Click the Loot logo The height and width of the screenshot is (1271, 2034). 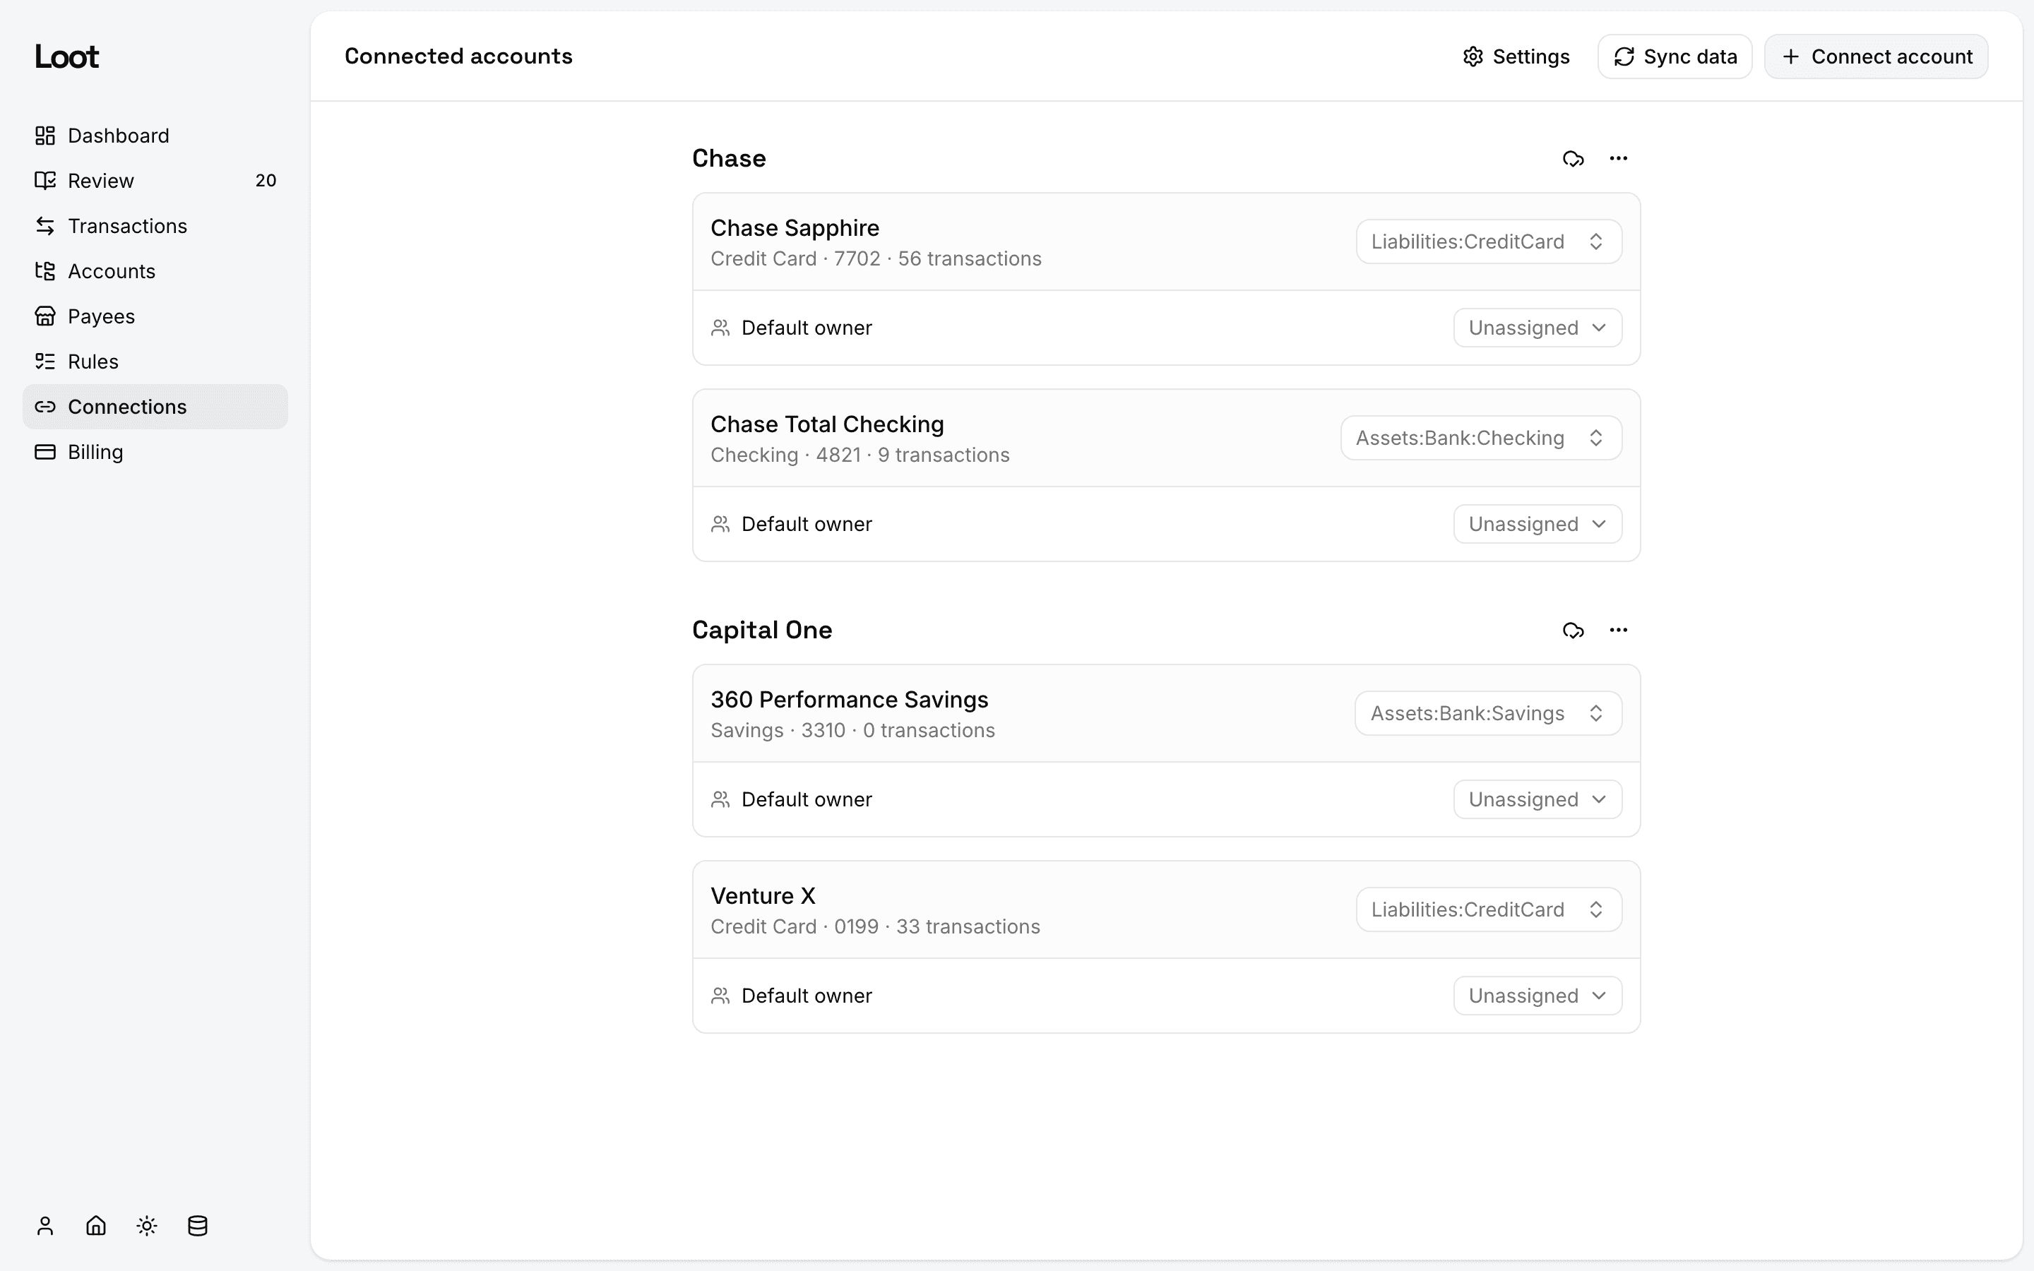pyautogui.click(x=66, y=56)
